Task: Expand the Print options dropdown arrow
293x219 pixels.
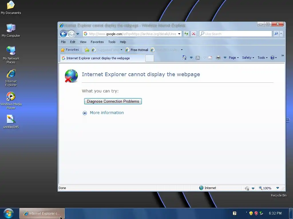Action: pos(225,58)
